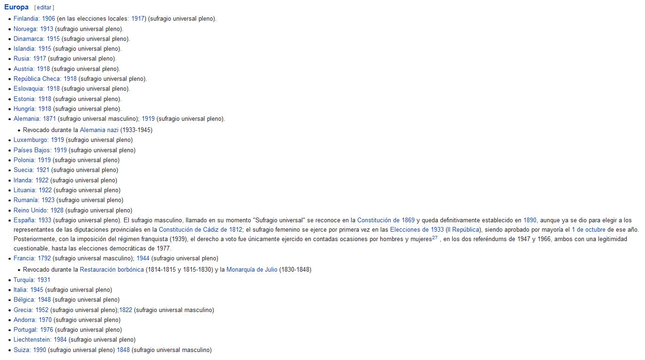Viewport: 645px width, 360px height.
Task: Follow the 'Alemania nazi' link
Action: [99, 130]
